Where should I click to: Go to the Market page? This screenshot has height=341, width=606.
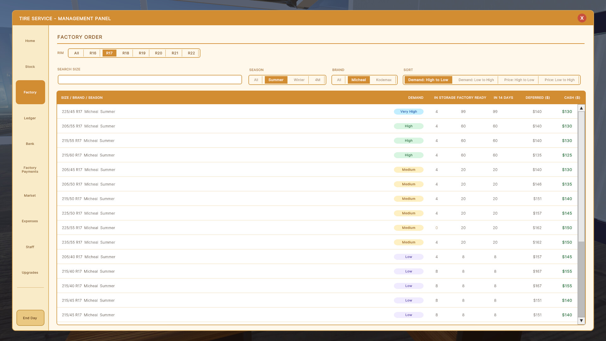click(30, 195)
